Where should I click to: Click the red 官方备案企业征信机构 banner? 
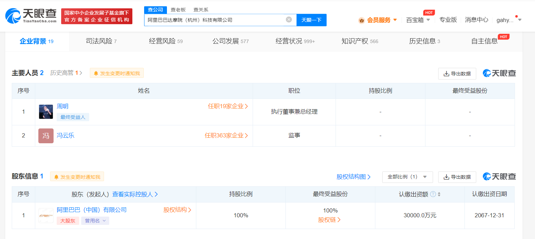[x=97, y=16]
